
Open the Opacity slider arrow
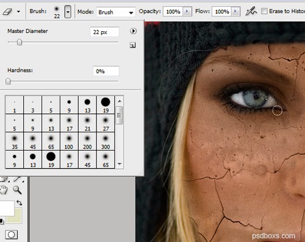coord(187,12)
